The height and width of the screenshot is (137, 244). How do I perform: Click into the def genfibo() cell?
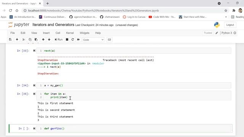click(134, 129)
